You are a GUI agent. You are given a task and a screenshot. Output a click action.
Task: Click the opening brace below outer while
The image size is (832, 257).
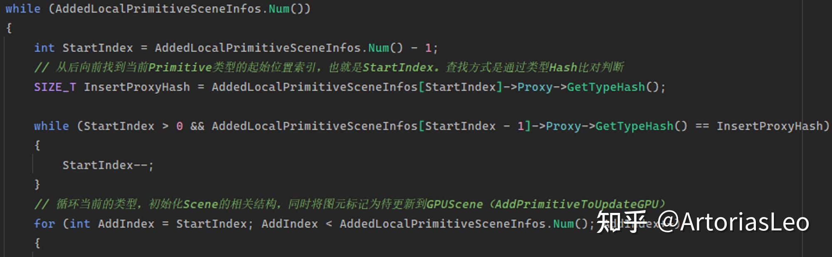point(9,28)
